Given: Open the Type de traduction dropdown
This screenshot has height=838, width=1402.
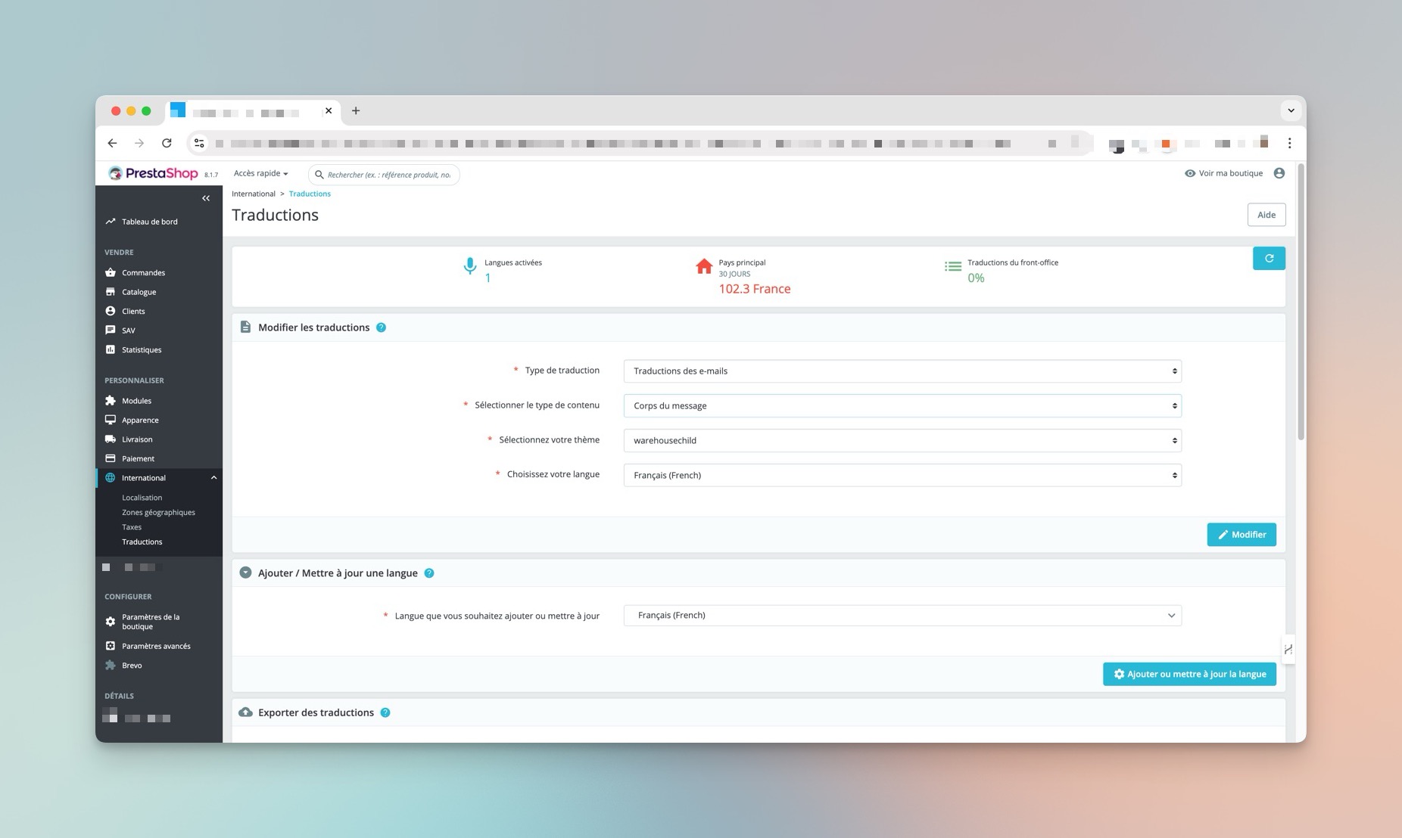Looking at the screenshot, I should pyautogui.click(x=901, y=371).
